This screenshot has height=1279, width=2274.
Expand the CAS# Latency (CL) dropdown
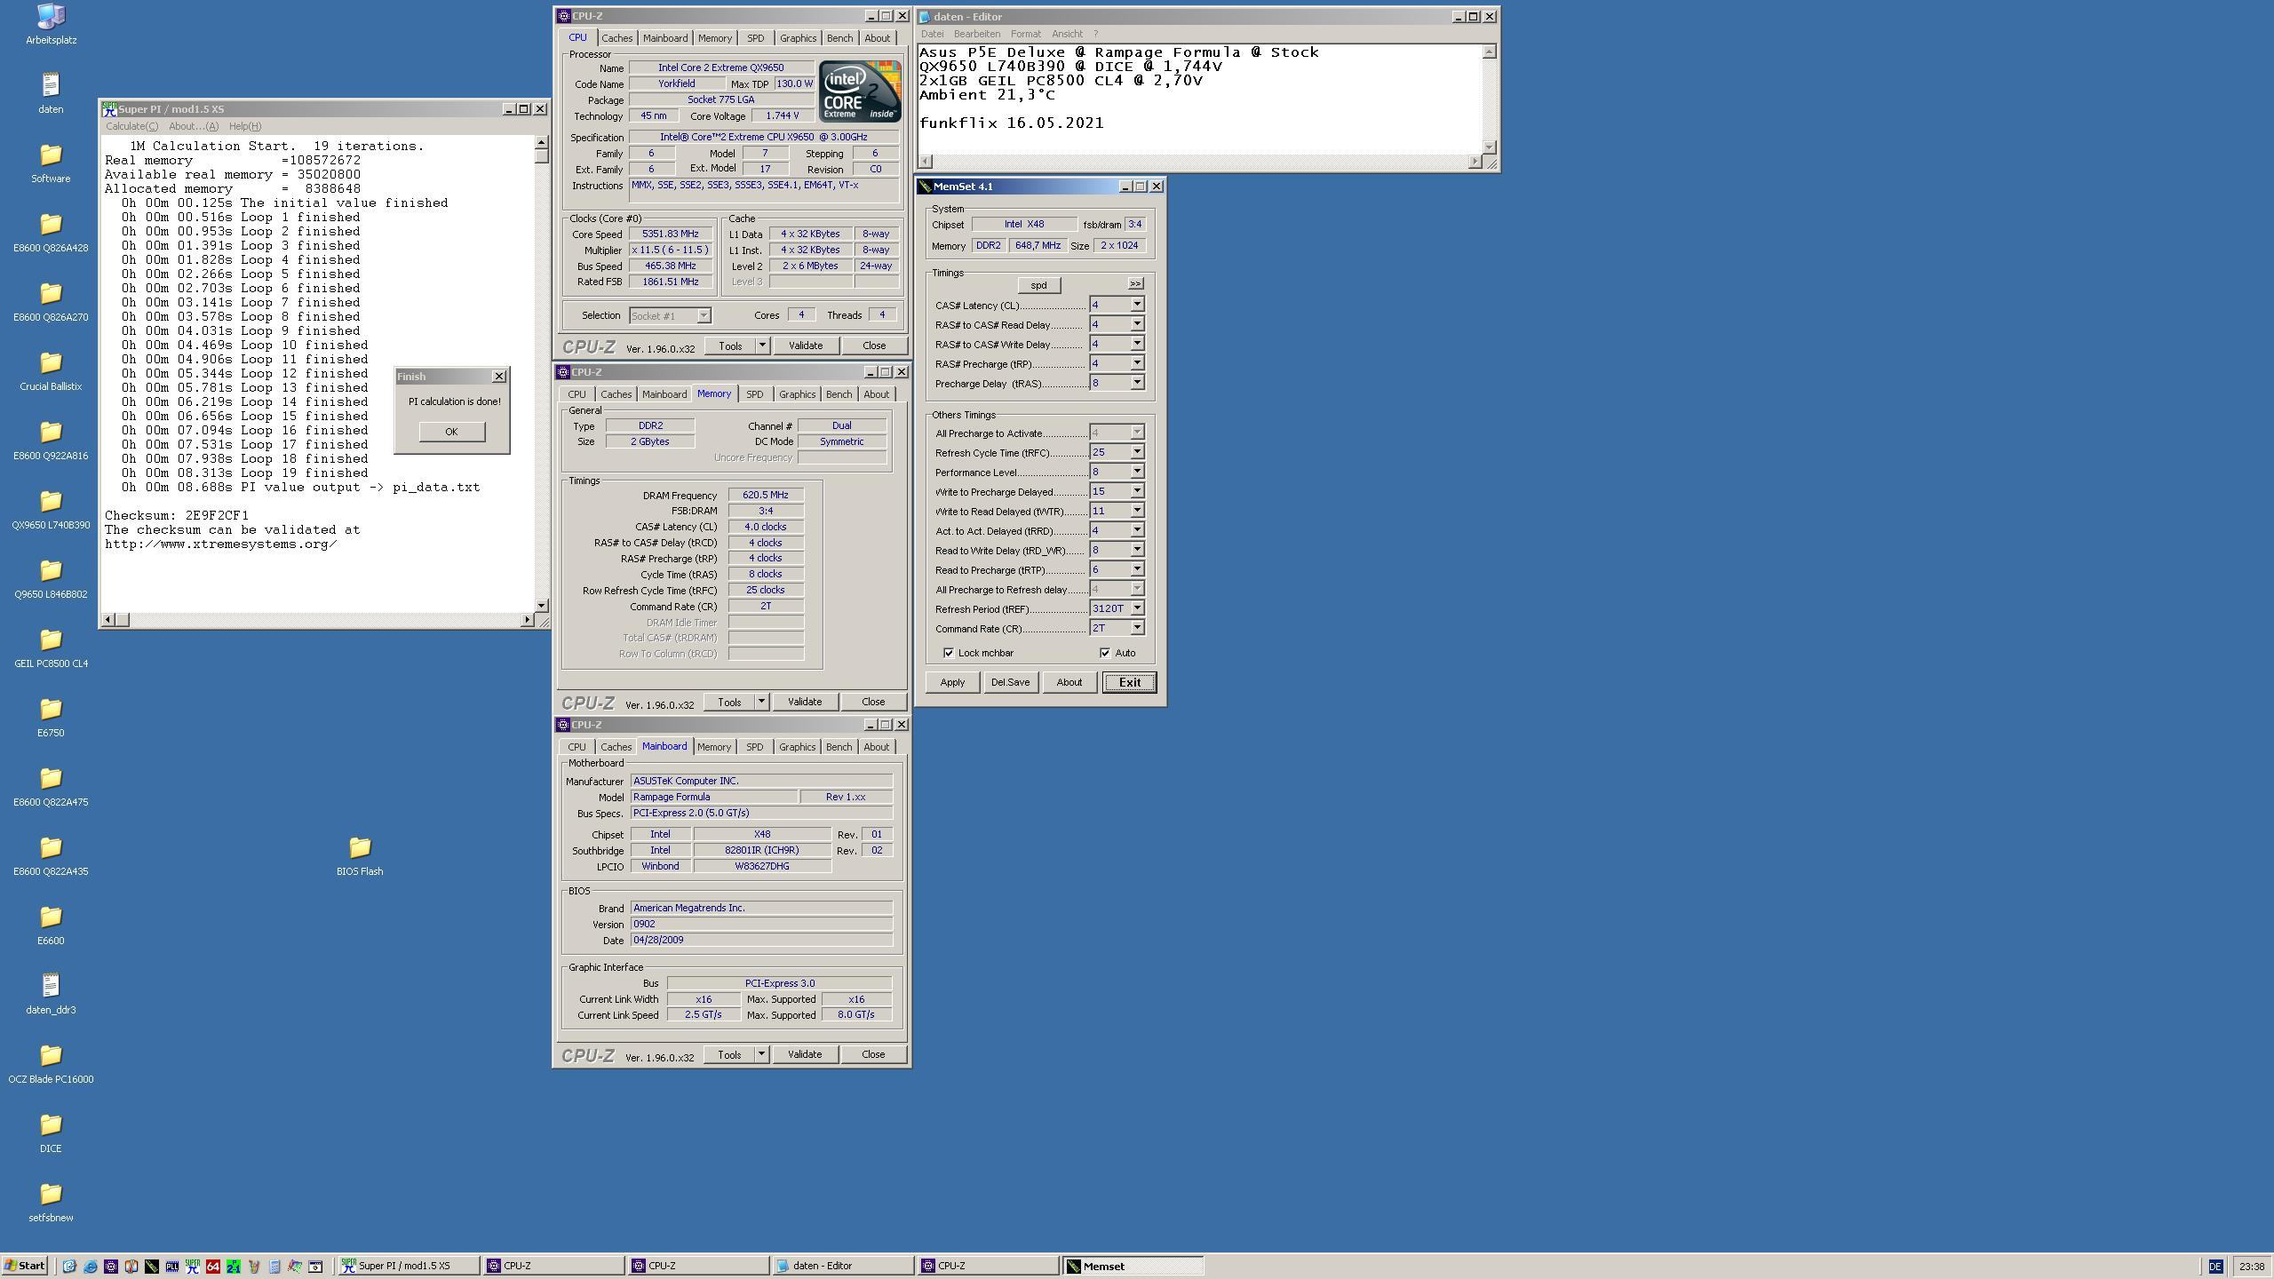pyautogui.click(x=1136, y=305)
